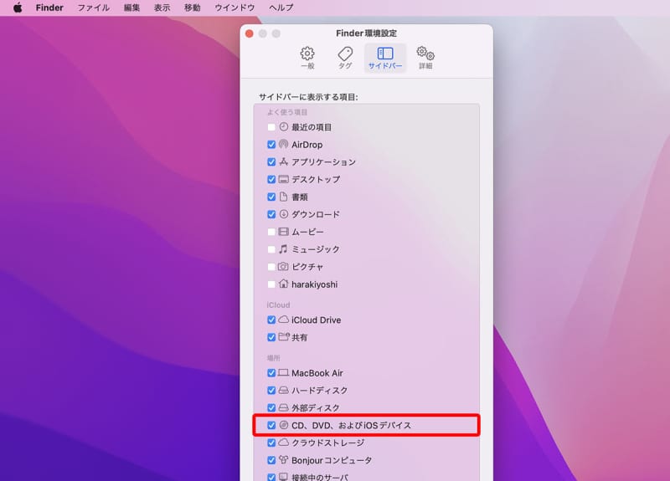
Task: Enable the 最近の項目 checkbox
Action: (x=271, y=127)
